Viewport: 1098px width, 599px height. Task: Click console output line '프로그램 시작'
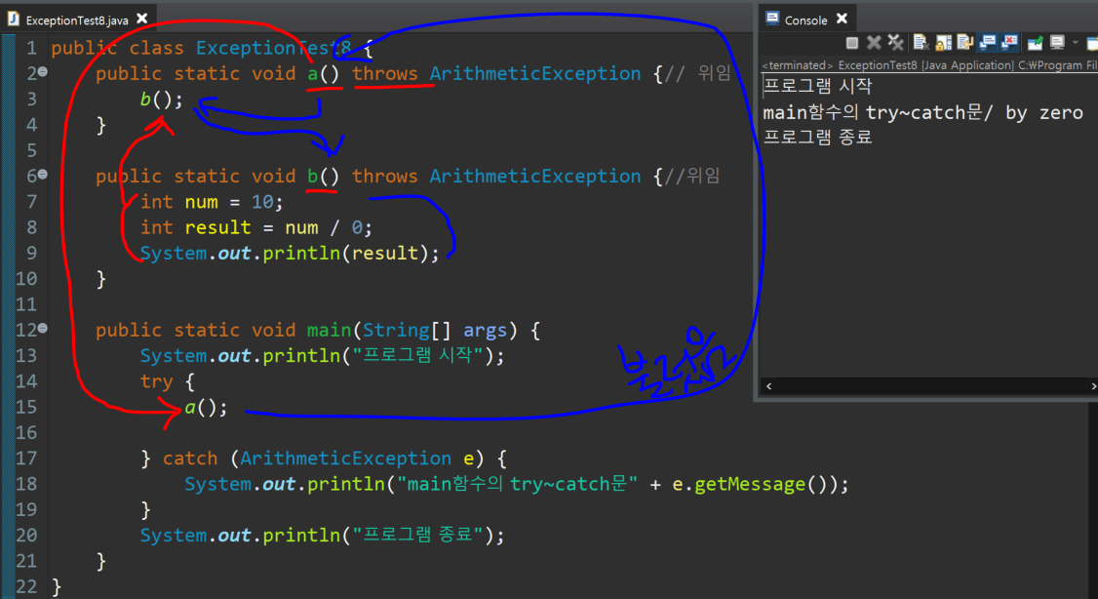(x=817, y=87)
